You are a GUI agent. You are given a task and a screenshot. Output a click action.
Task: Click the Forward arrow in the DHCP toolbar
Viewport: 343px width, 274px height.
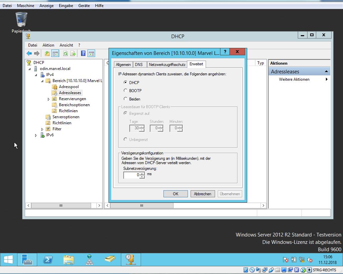[37, 53]
